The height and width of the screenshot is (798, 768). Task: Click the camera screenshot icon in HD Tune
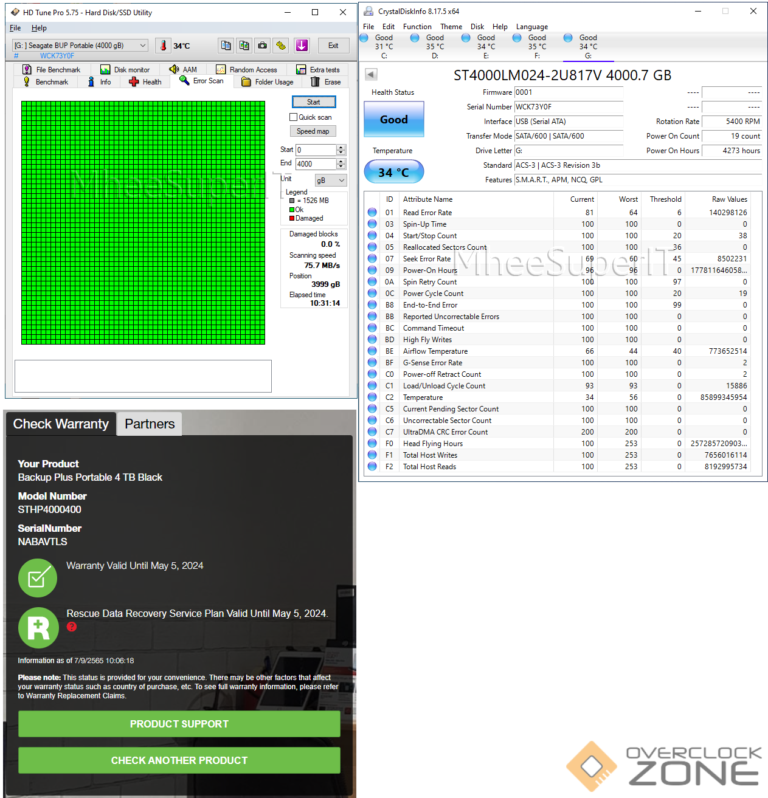pos(262,46)
